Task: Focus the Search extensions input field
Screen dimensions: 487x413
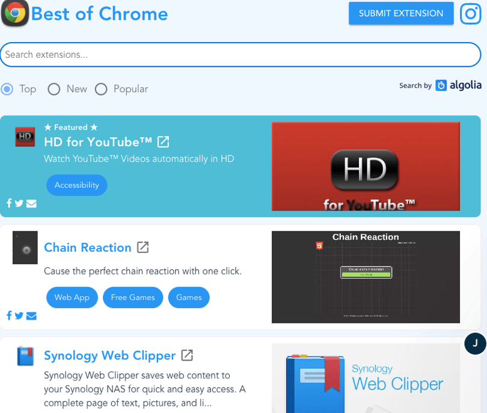Action: click(240, 55)
